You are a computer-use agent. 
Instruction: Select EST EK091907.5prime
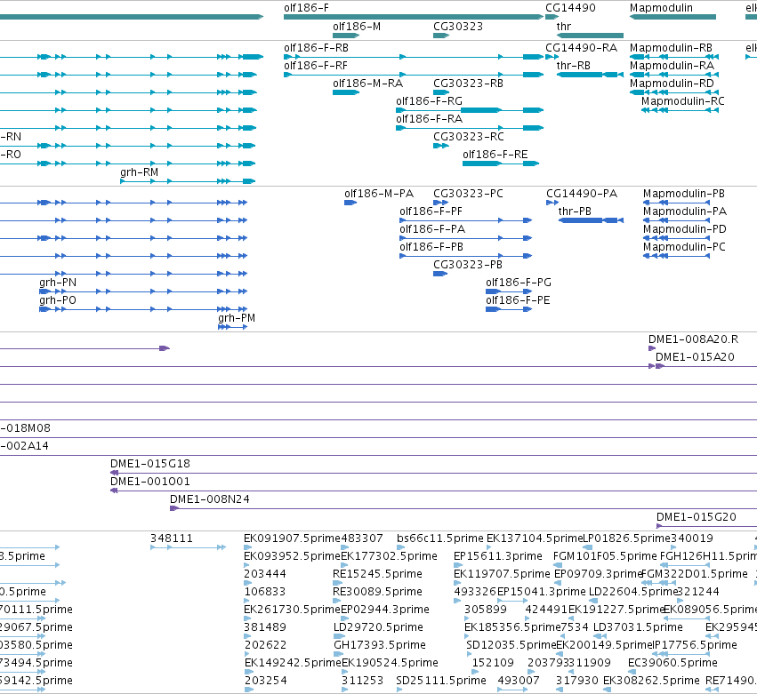click(x=248, y=547)
